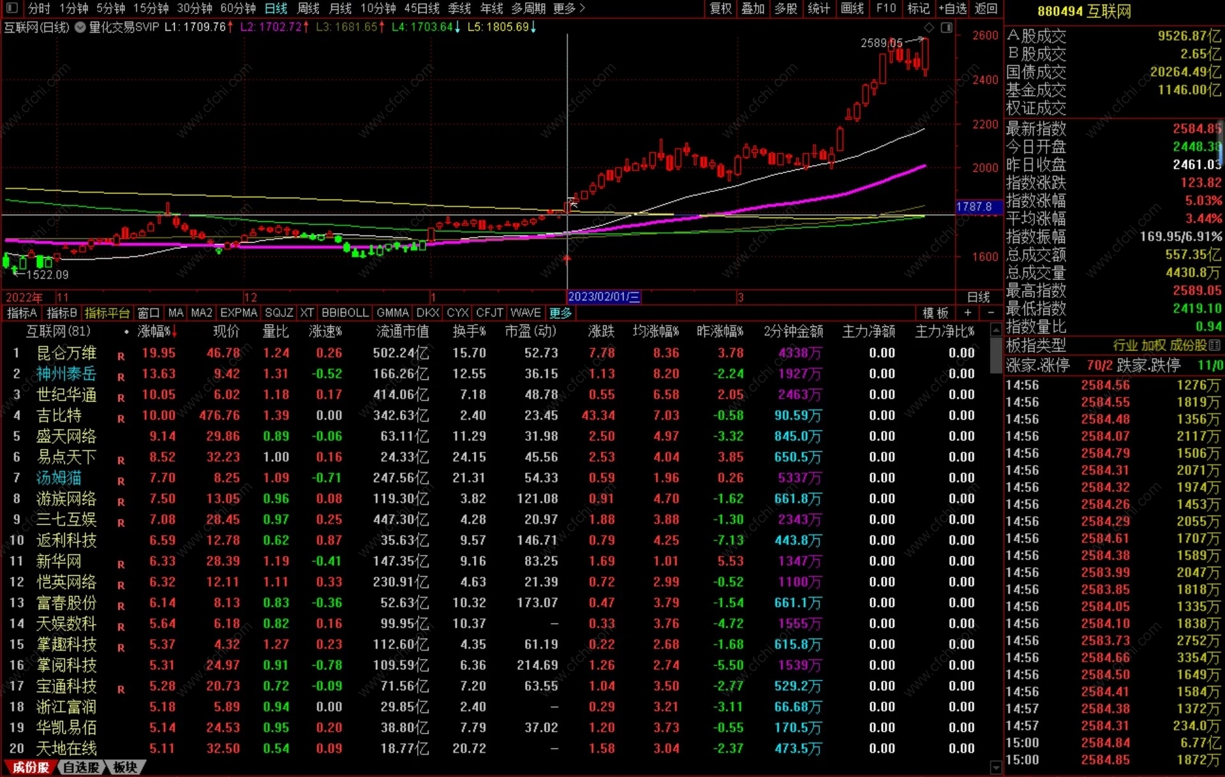Click the diamond marker icon above chart
Viewport: 1225px width, 777px height.
pos(929,27)
